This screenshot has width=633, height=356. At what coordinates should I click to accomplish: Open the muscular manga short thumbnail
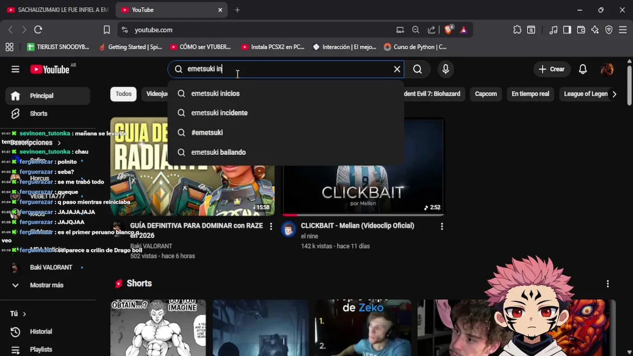[158, 328]
